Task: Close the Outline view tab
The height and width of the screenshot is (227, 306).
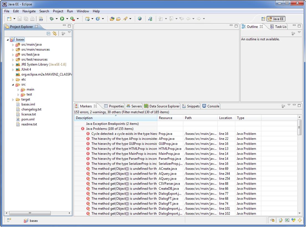Action: (261, 26)
